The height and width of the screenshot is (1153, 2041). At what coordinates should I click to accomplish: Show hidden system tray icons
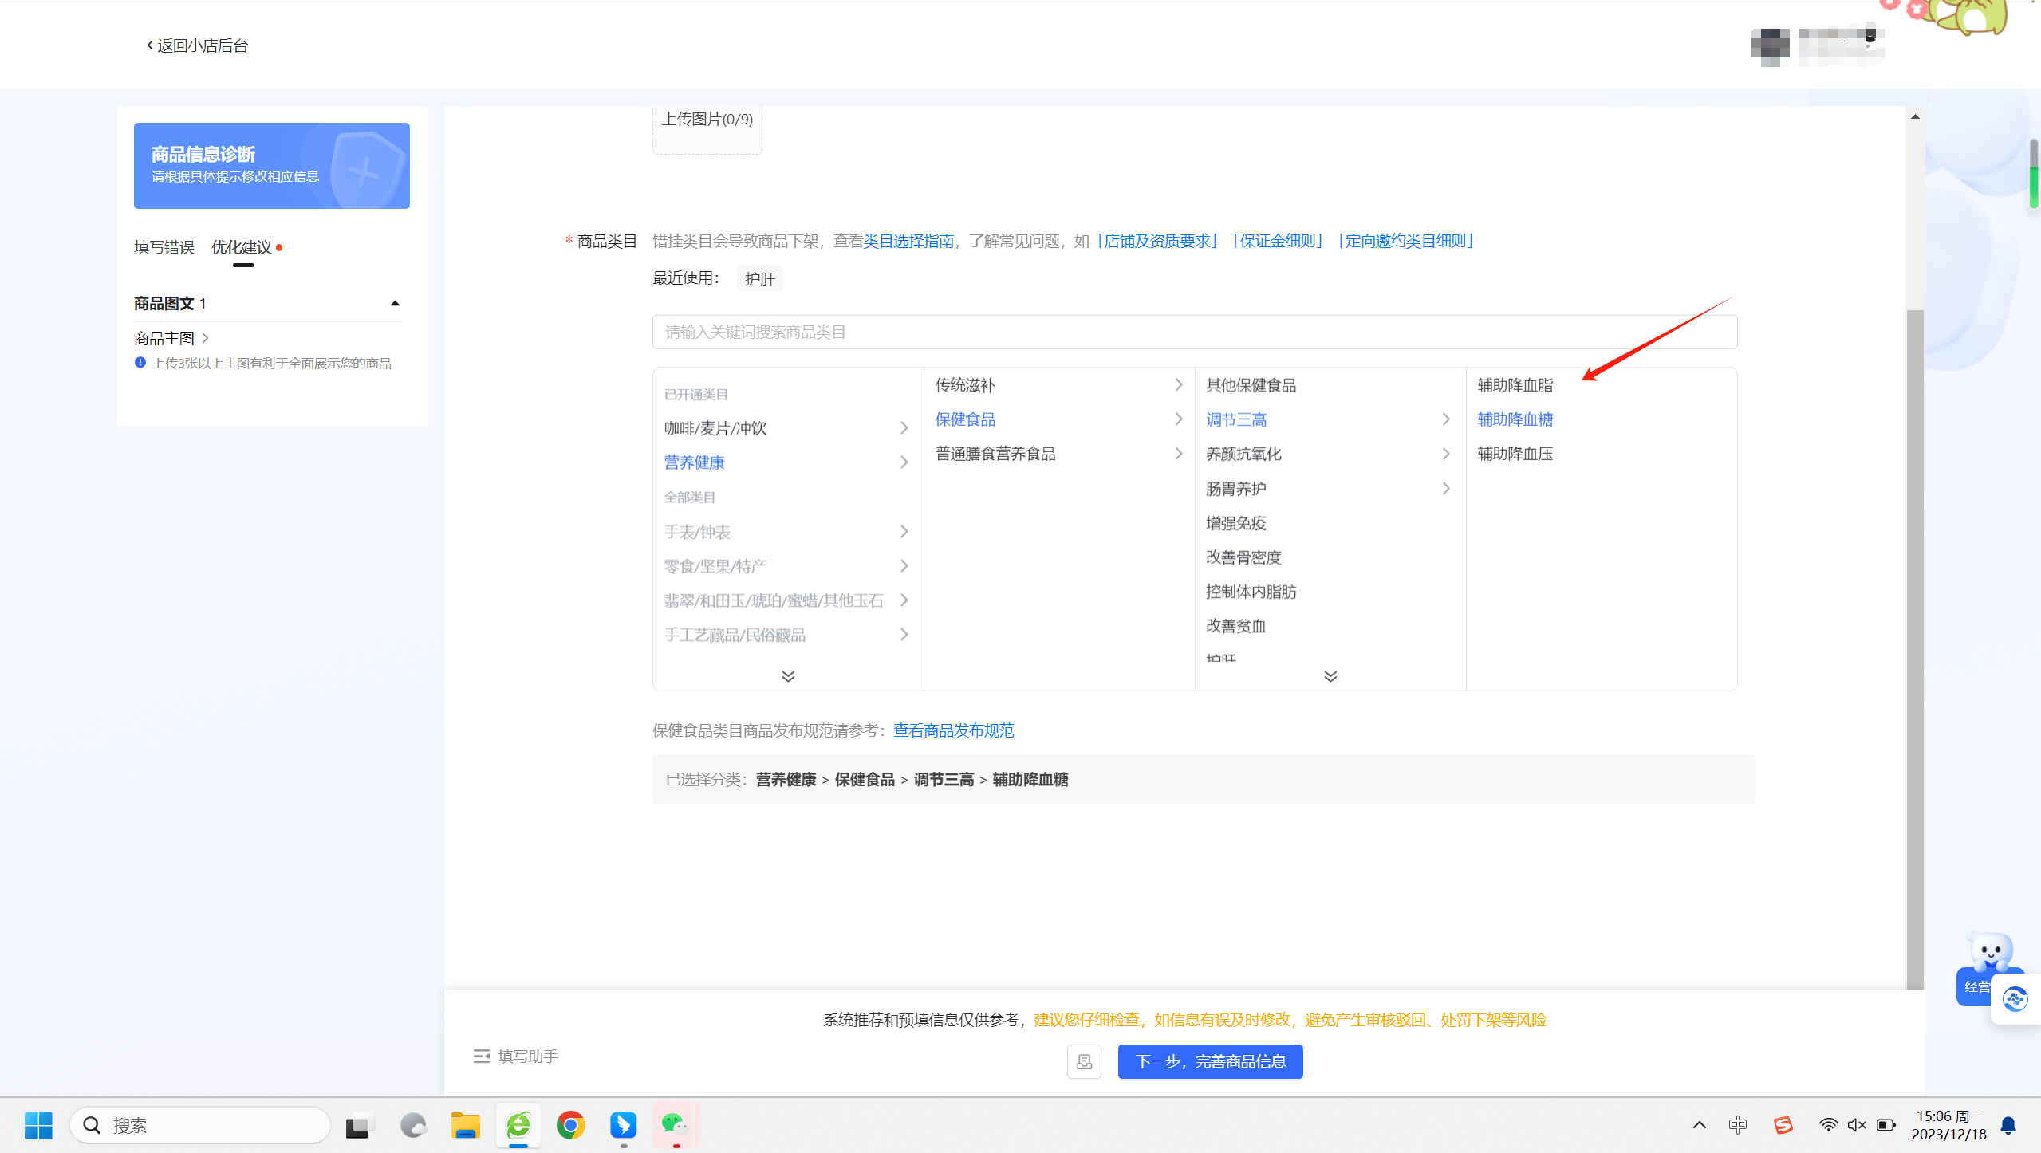(x=1700, y=1125)
